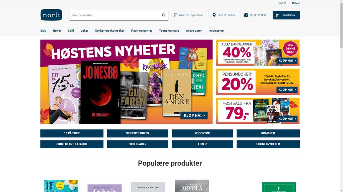
Task: Open the e-book download icon
Action: click(x=176, y=15)
